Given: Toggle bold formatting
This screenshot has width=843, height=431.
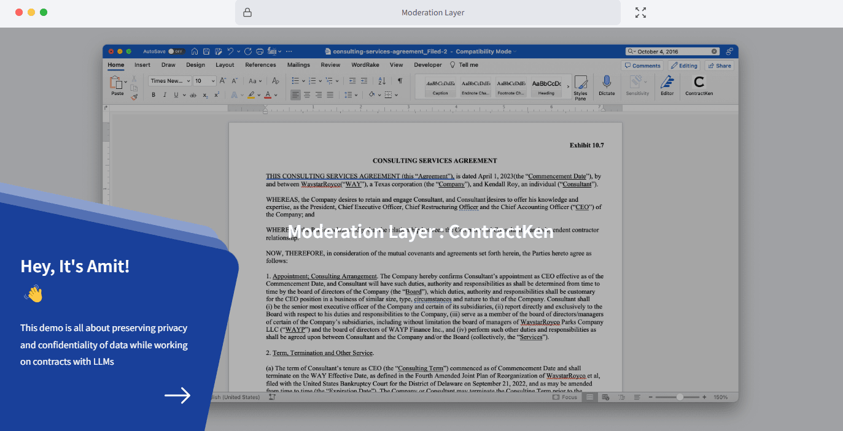Looking at the screenshot, I should 153,94.
